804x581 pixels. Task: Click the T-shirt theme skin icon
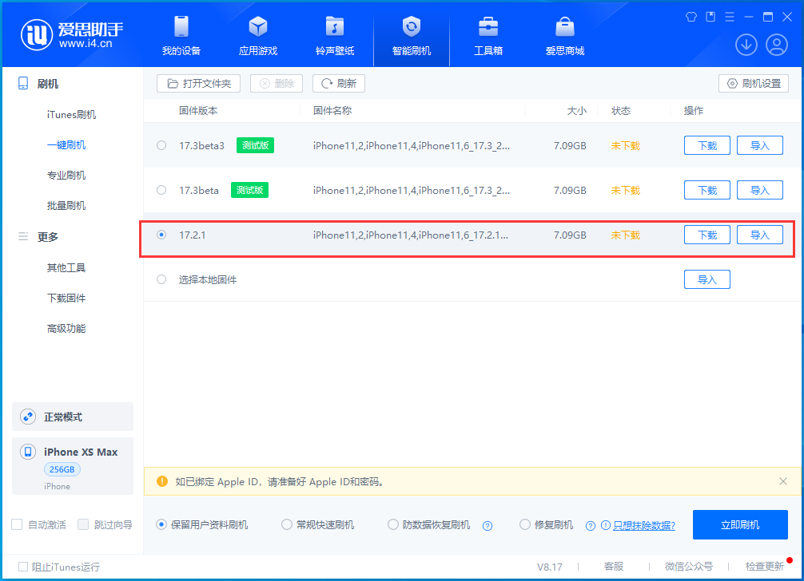(691, 16)
